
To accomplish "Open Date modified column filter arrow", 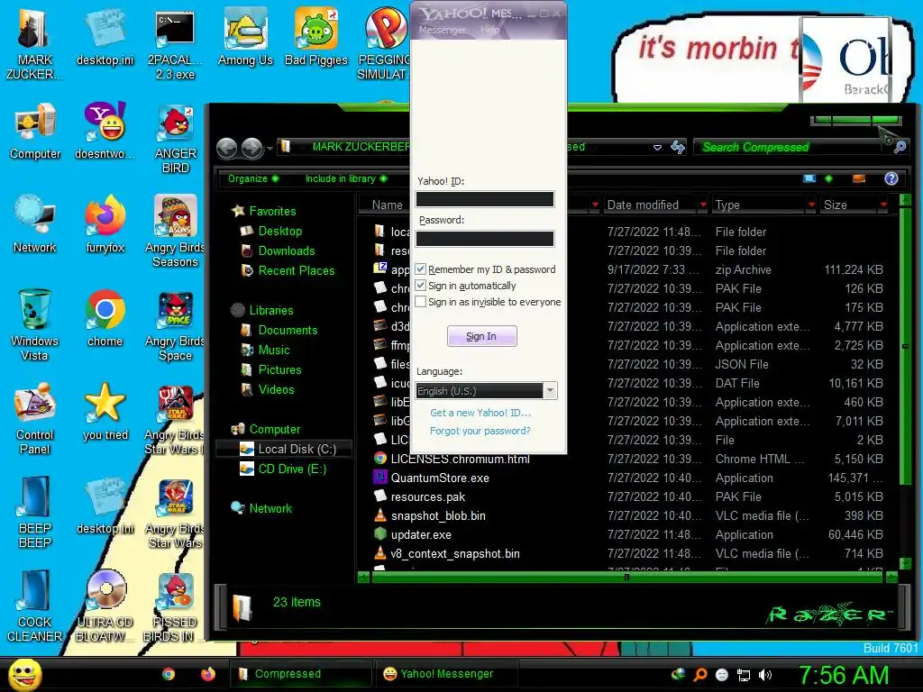I will point(703,205).
